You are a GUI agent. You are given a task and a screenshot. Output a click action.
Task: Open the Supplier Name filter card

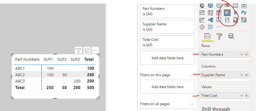coord(168,27)
